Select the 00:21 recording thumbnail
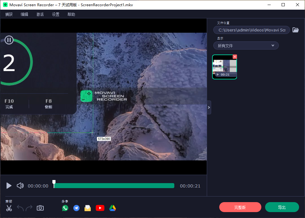The width and height of the screenshot is (305, 218). (225, 67)
